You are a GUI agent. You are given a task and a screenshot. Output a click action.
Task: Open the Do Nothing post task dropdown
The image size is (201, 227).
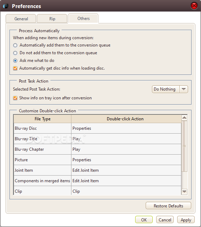click(170, 89)
